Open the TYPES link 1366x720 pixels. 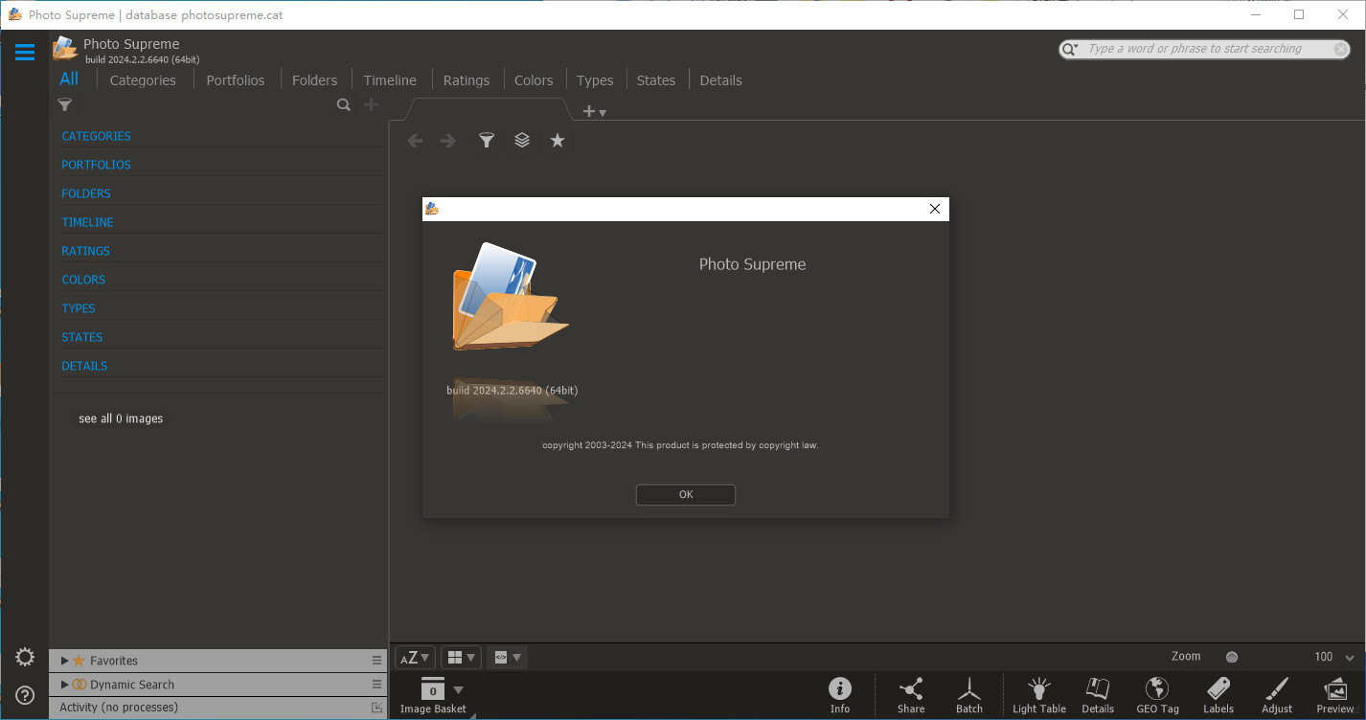(x=79, y=308)
